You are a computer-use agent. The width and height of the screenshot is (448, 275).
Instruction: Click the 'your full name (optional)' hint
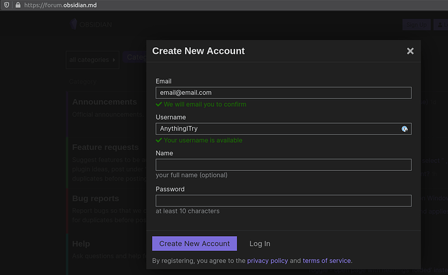point(192,175)
